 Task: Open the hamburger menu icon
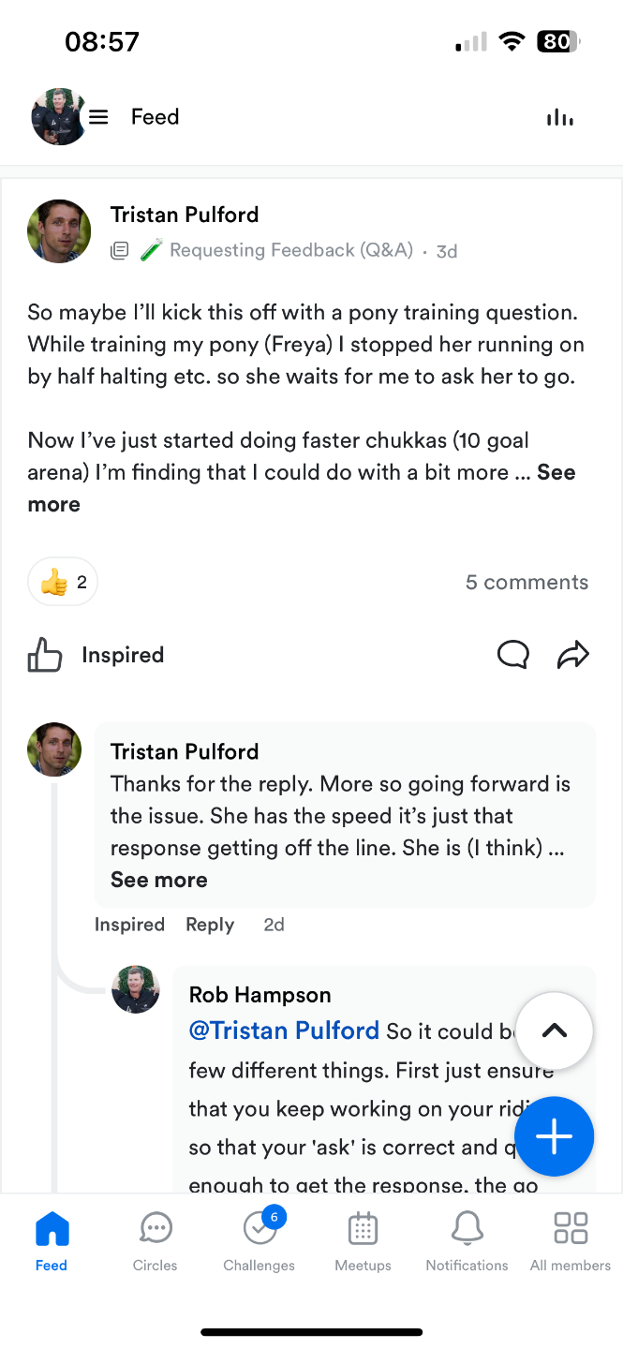(98, 117)
